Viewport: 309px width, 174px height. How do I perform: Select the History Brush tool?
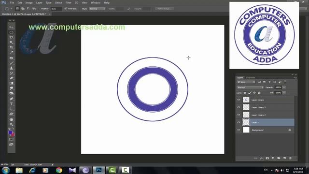click(11, 73)
